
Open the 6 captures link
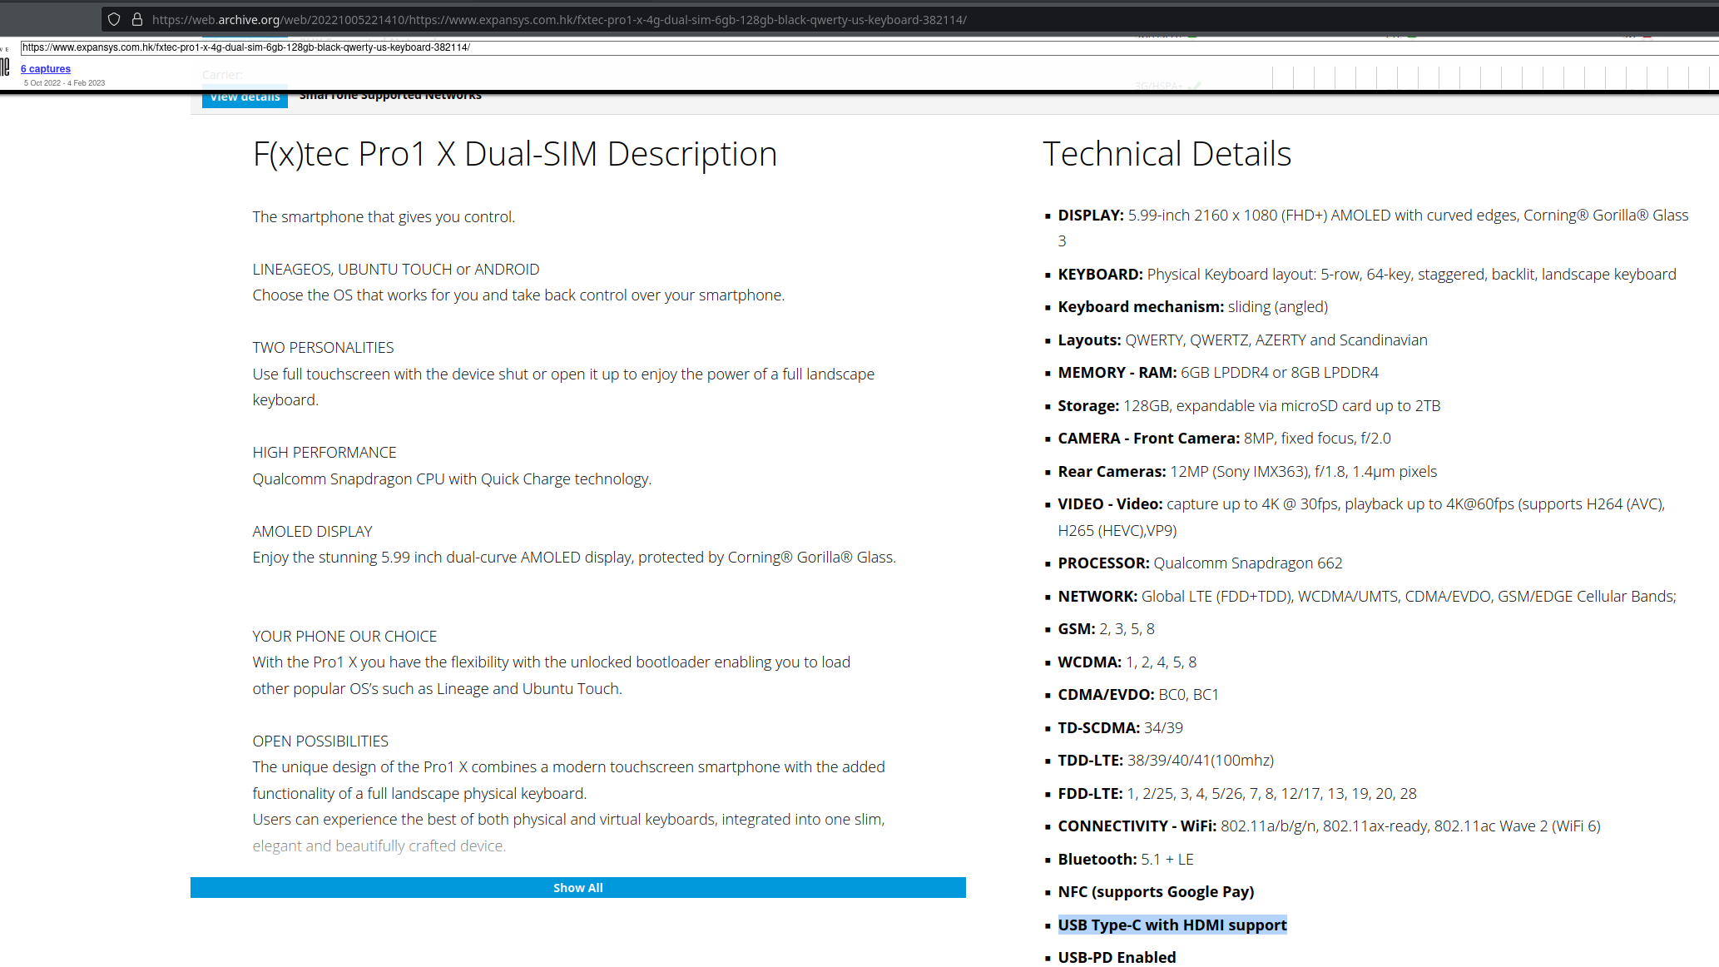[46, 69]
